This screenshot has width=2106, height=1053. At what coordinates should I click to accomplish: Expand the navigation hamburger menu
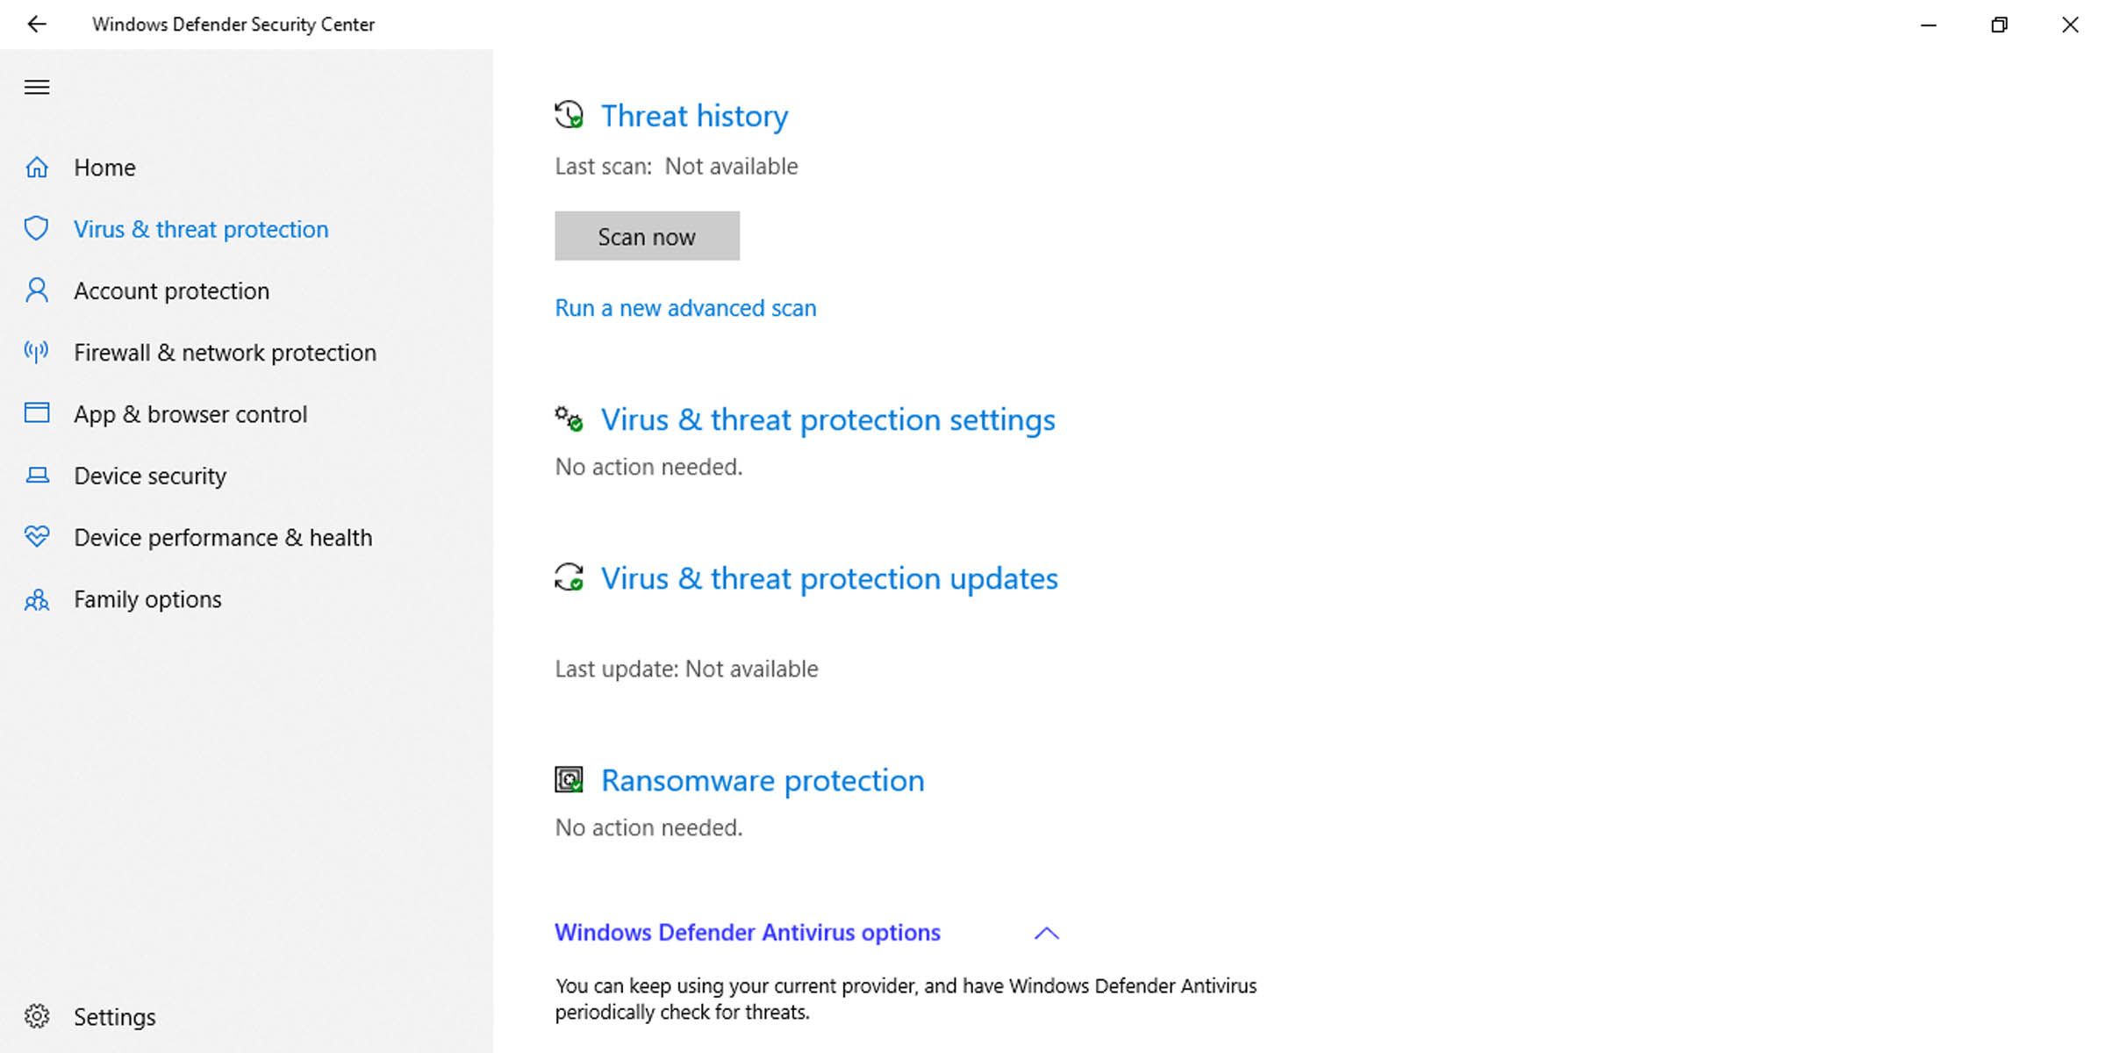[x=35, y=86]
